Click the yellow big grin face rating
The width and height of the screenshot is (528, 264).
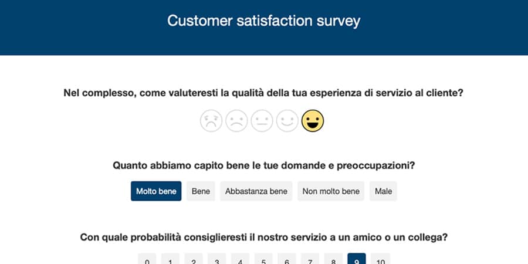point(313,121)
